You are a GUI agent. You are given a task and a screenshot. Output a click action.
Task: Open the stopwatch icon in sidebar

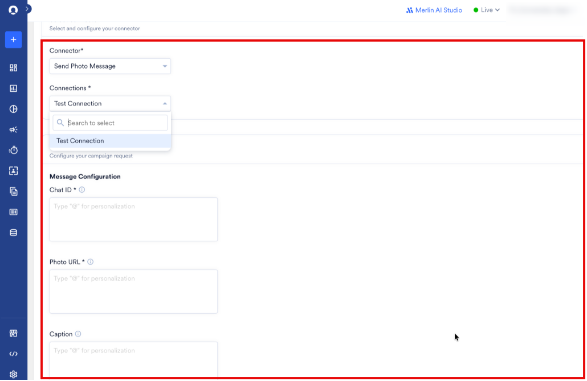pos(14,150)
